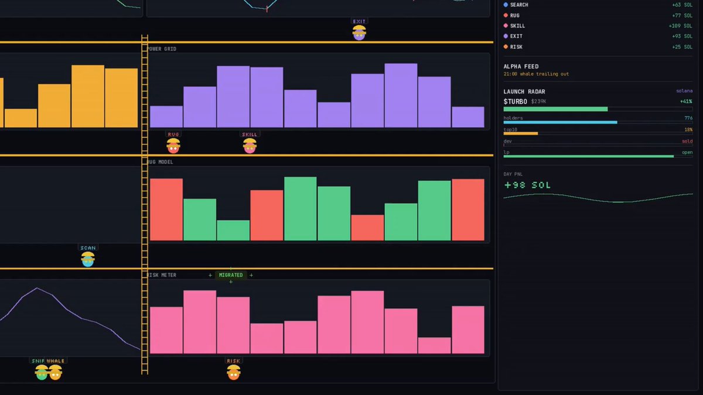703x395 pixels.
Task: Click the purple EXIT legend dot
Action: coord(506,36)
